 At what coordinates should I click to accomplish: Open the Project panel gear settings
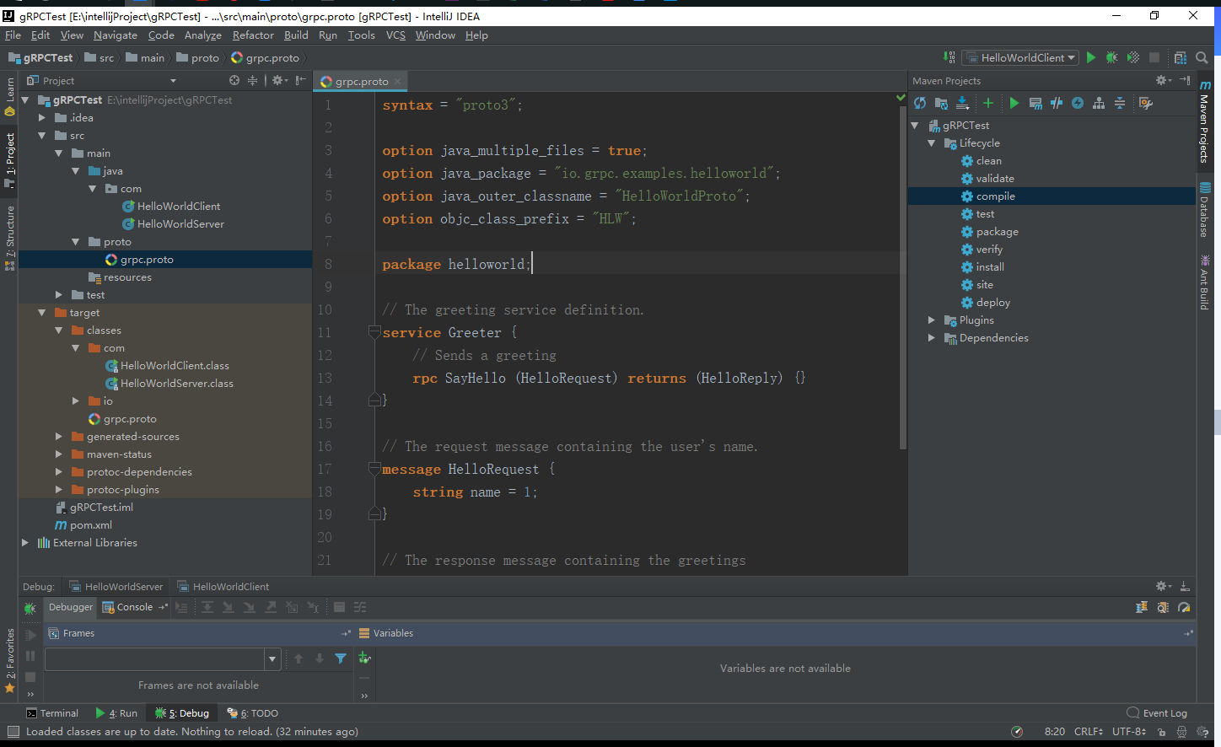coord(279,80)
